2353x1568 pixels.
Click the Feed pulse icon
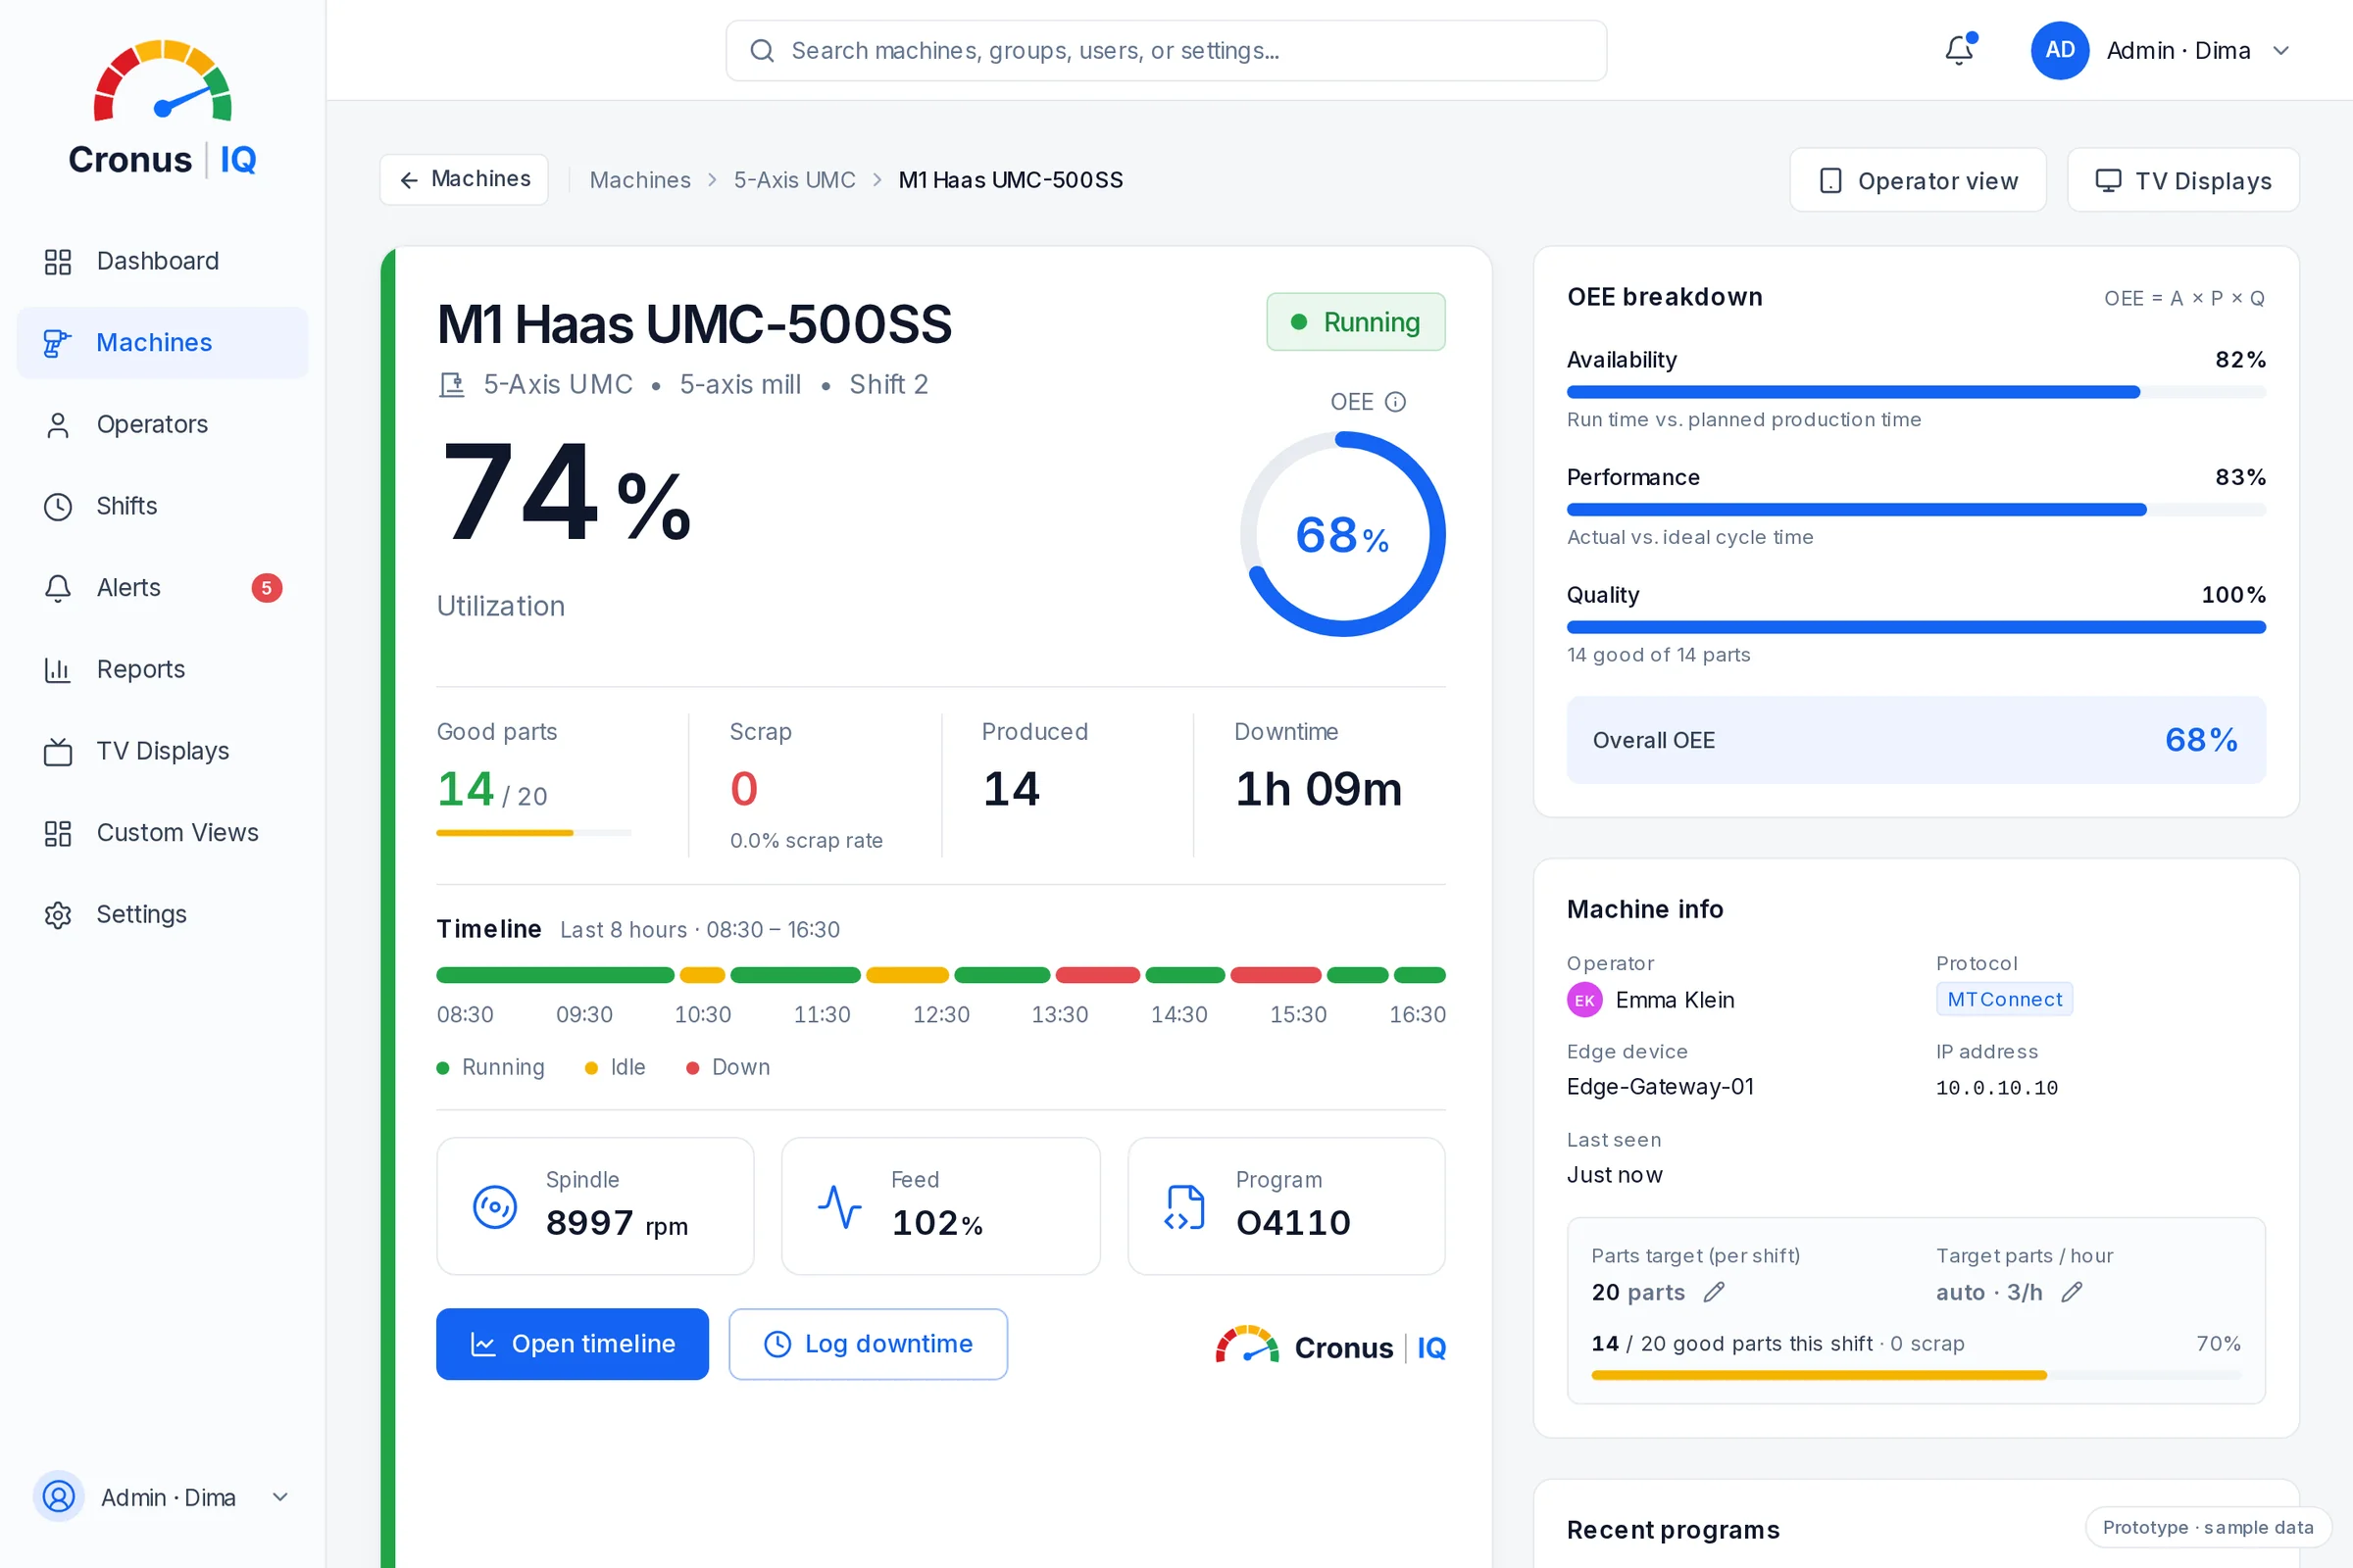(x=839, y=1207)
